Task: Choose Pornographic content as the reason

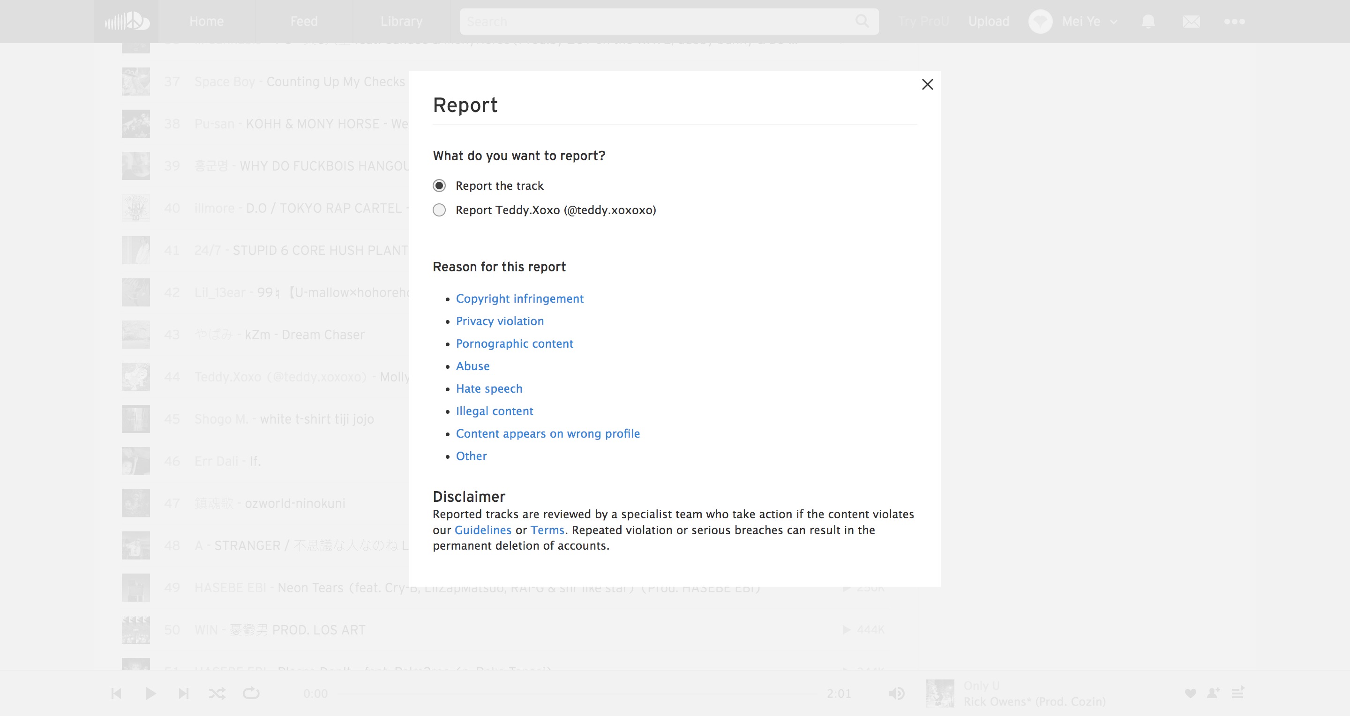Action: tap(514, 343)
